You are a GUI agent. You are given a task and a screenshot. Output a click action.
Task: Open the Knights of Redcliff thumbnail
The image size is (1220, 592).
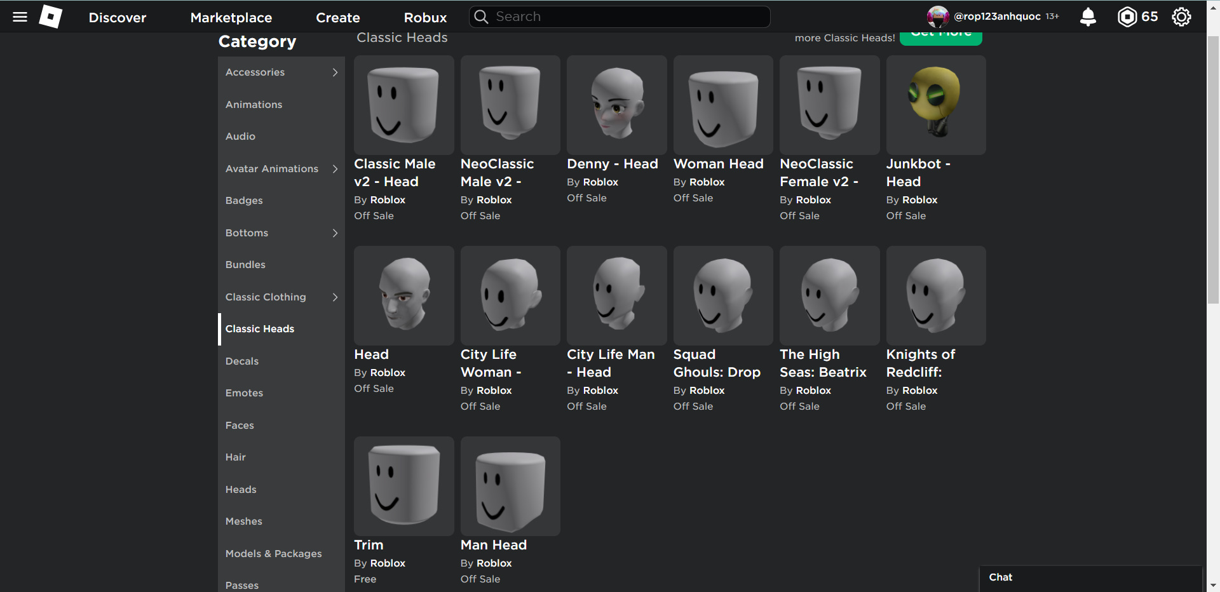click(936, 295)
